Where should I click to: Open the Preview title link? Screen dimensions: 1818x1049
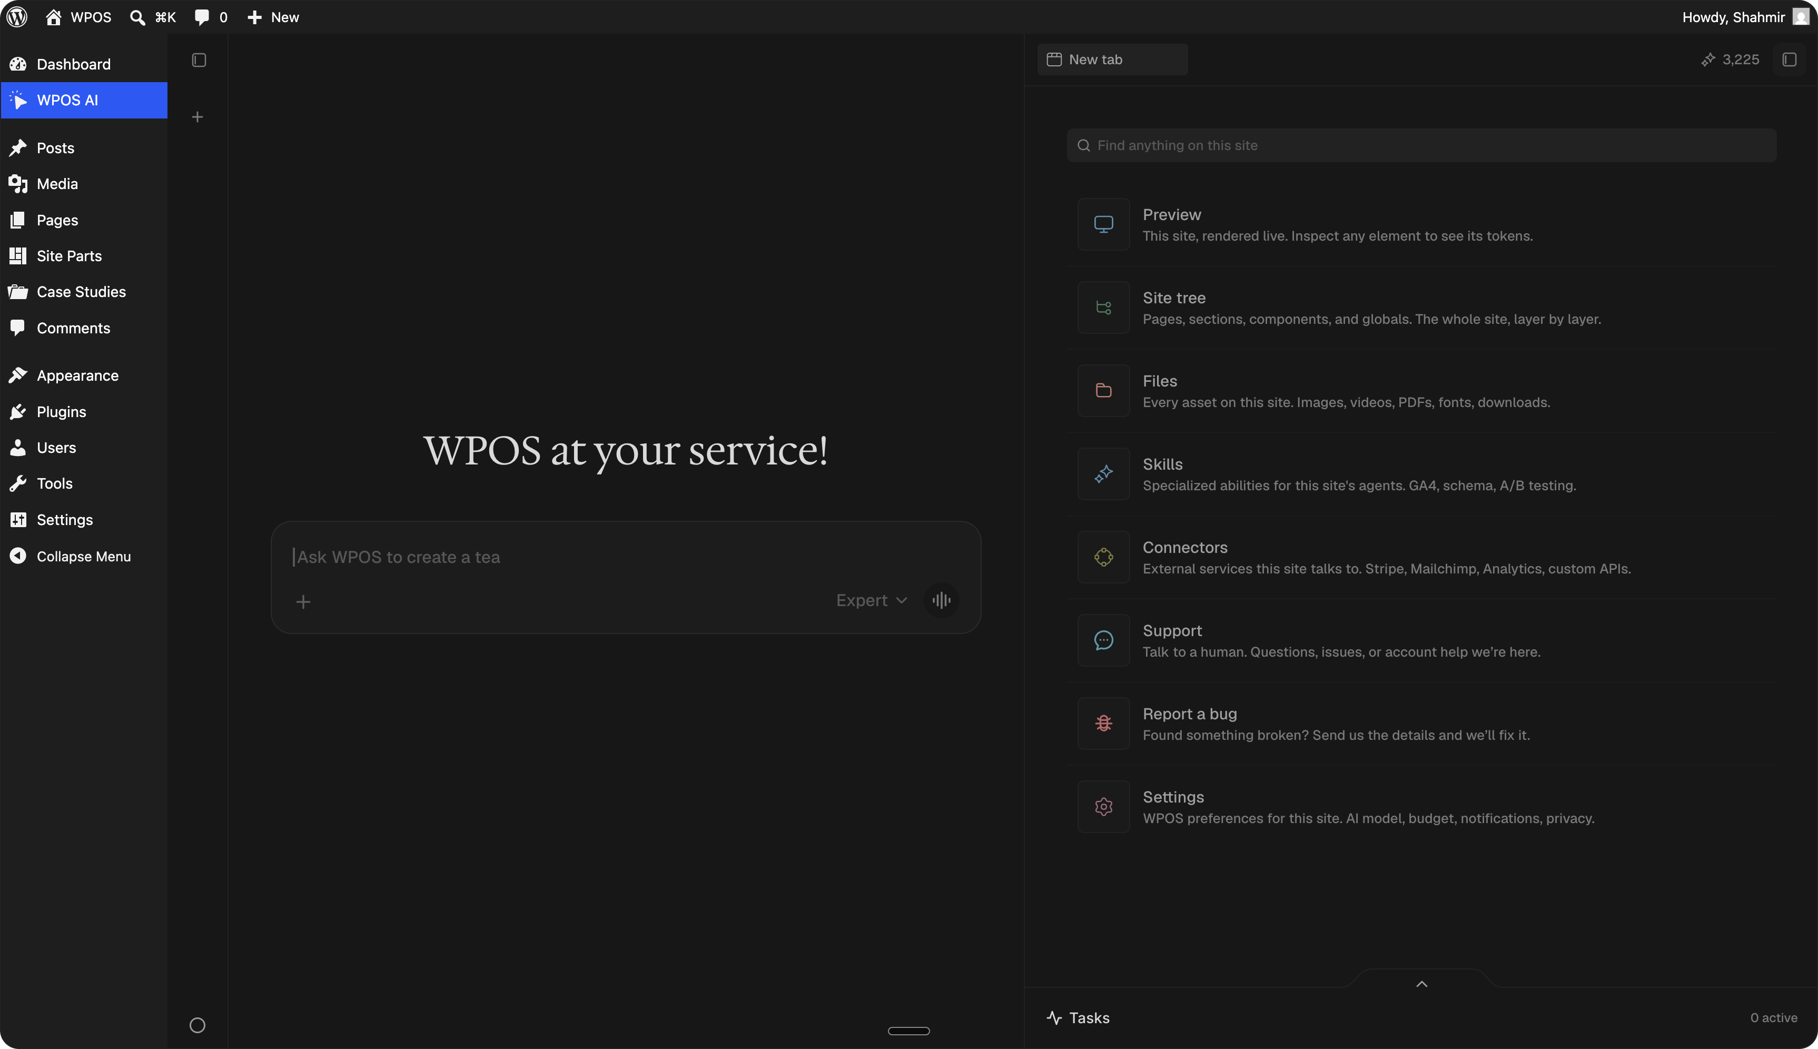1172,215
